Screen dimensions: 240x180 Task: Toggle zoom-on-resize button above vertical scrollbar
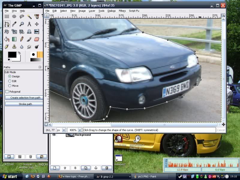pyautogui.click(x=223, y=15)
